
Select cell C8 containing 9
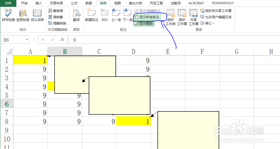(99, 121)
